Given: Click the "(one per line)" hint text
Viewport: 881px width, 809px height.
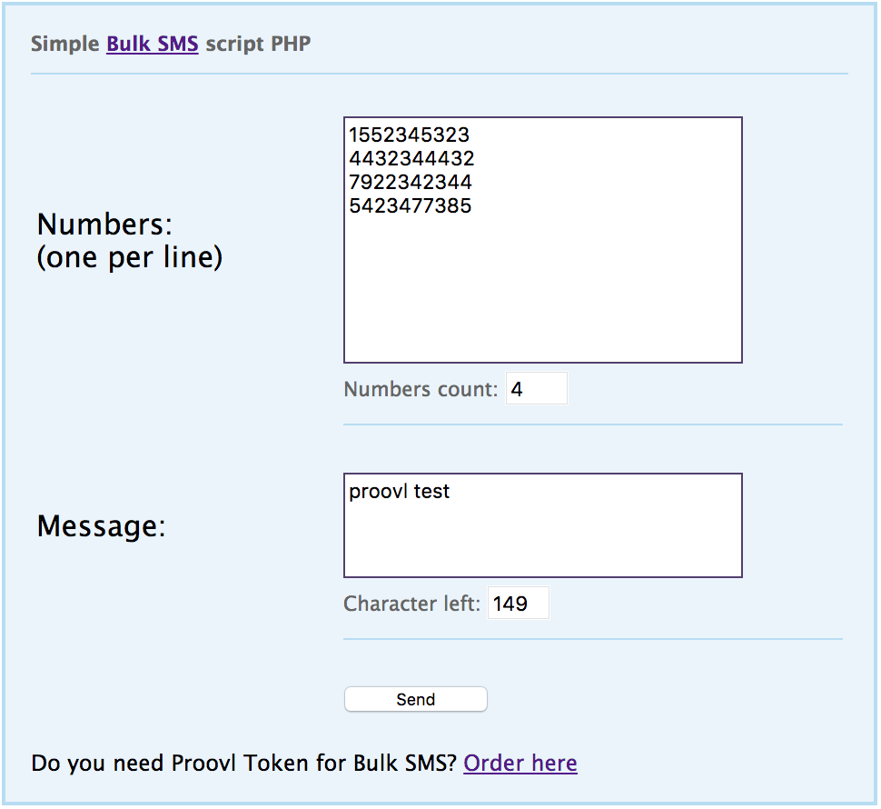Looking at the screenshot, I should coord(129,257).
